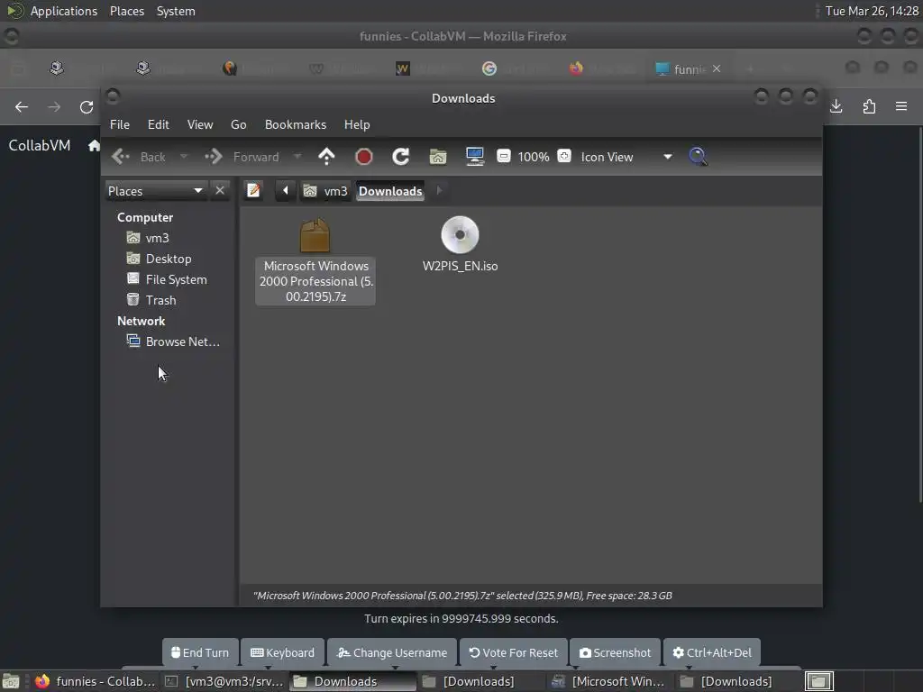
Task: Toggle text location entry pencil icon
Action: click(x=253, y=191)
